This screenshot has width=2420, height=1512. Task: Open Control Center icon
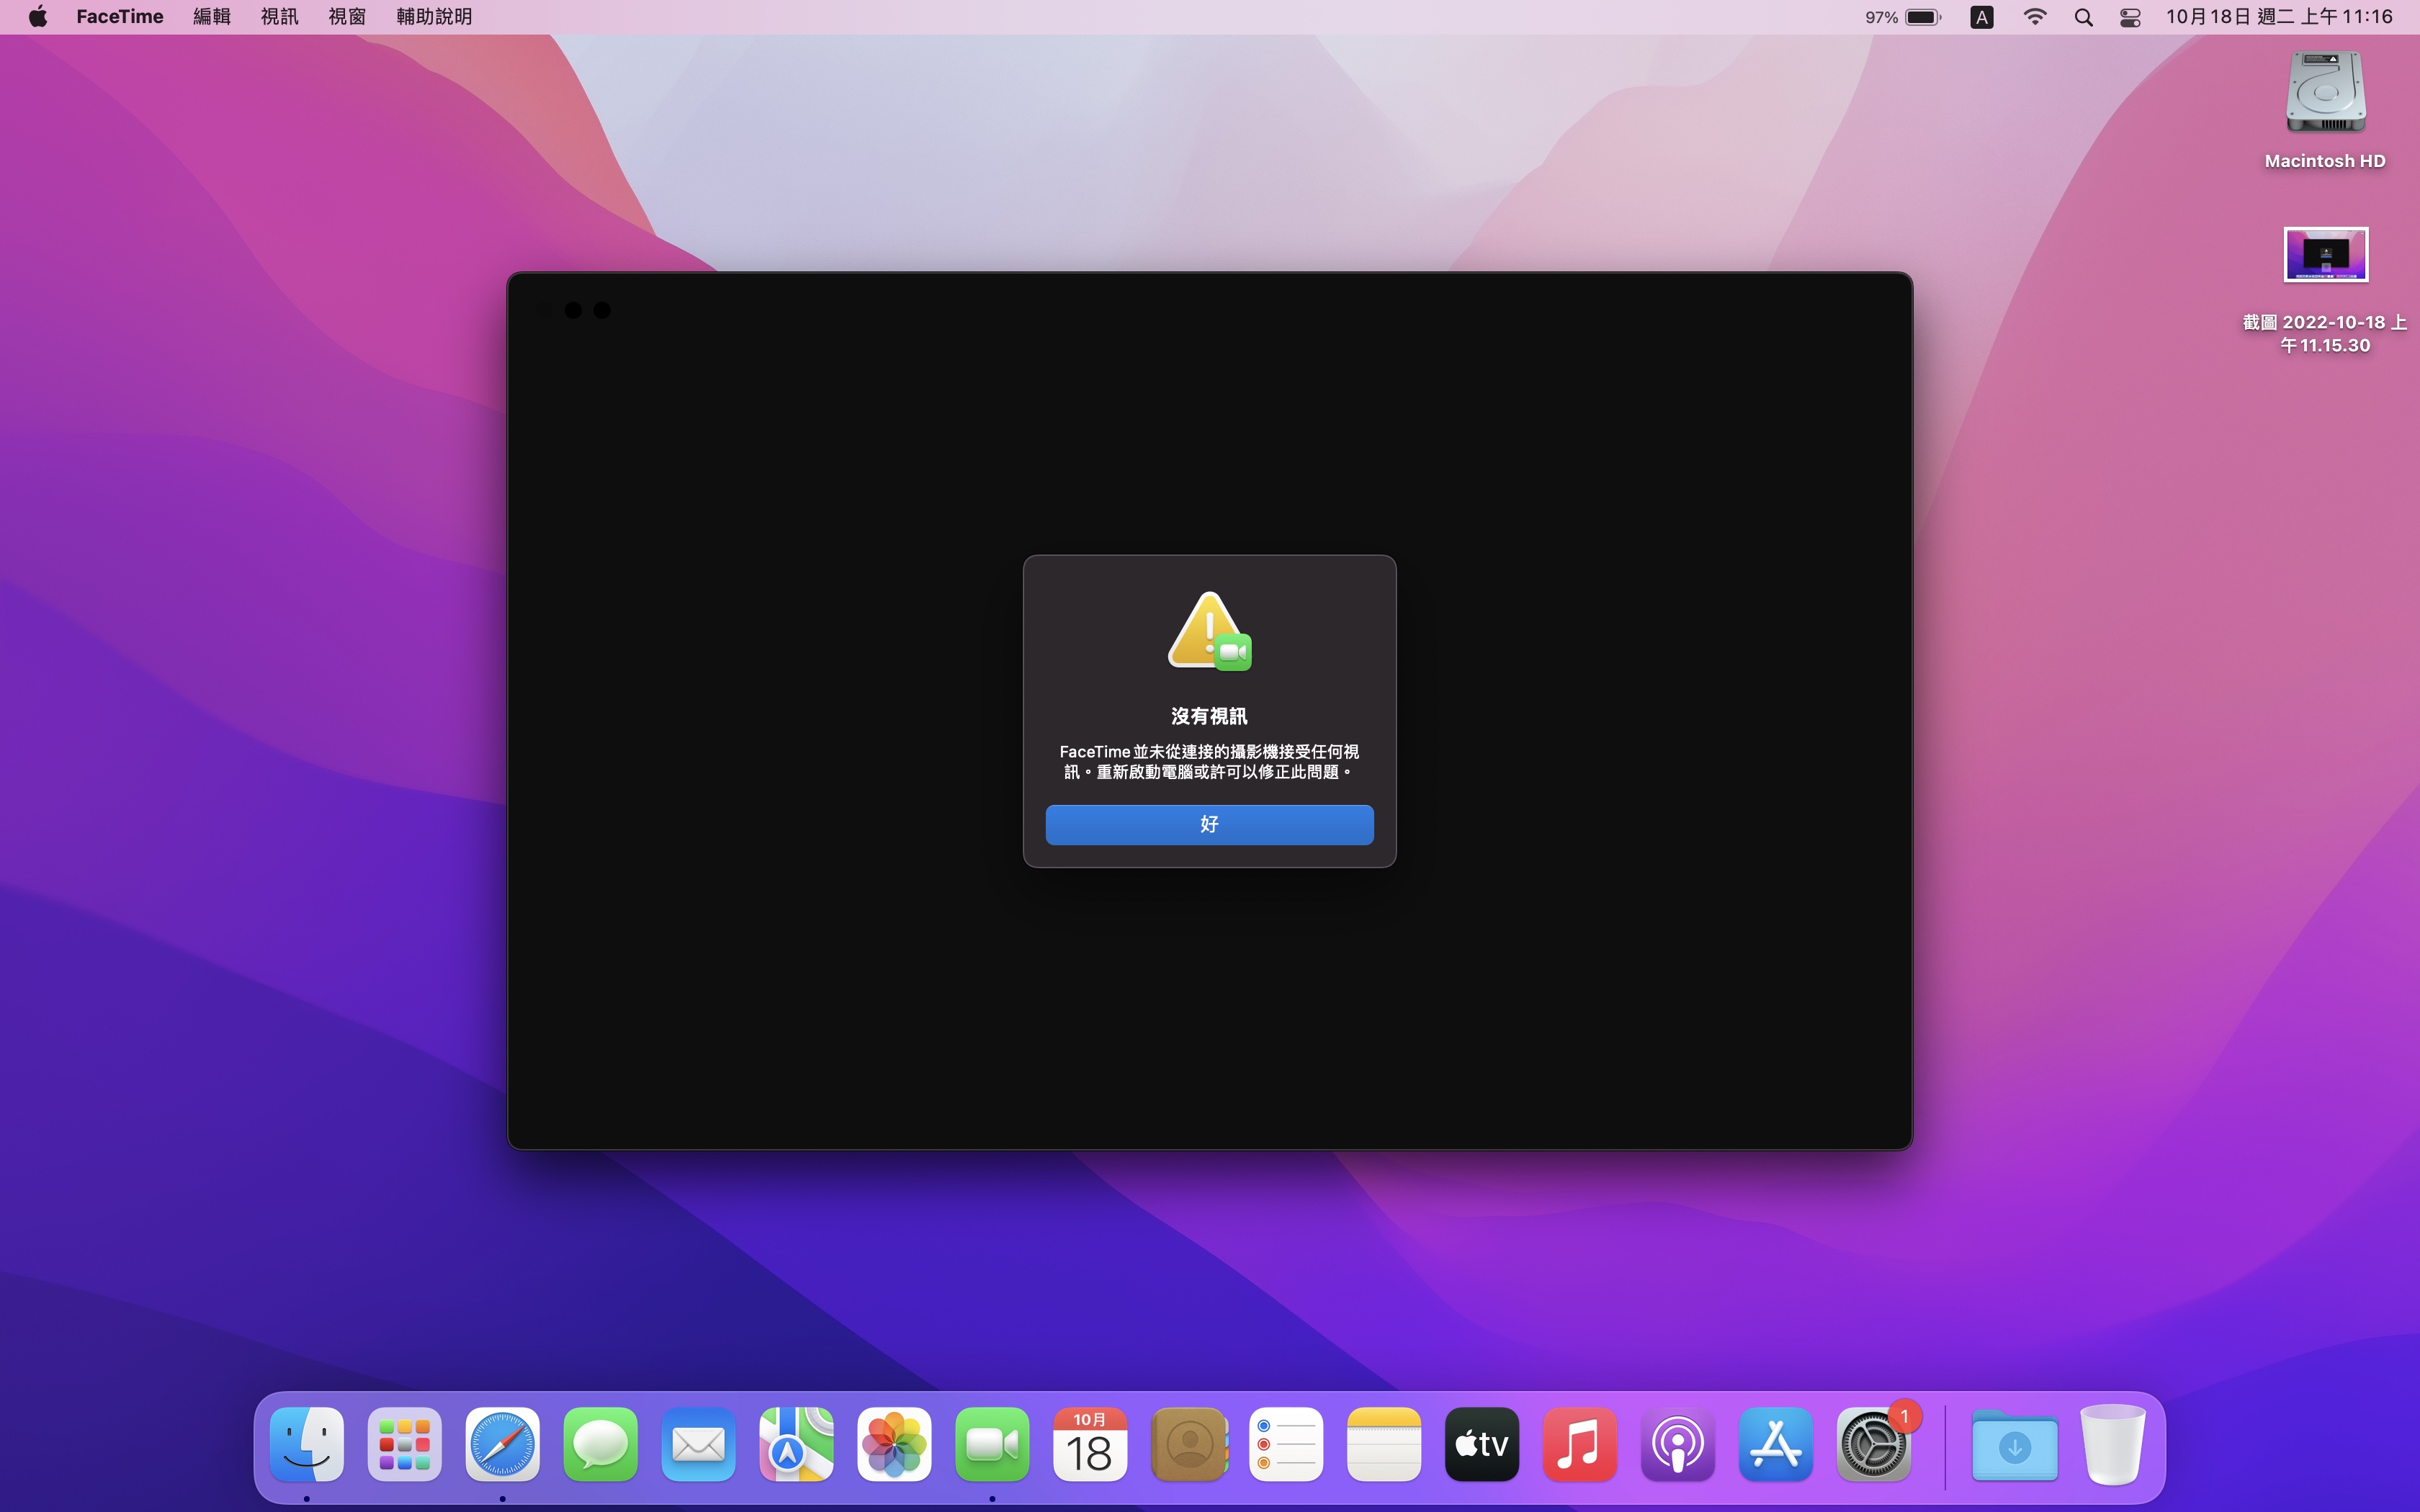point(2130,17)
